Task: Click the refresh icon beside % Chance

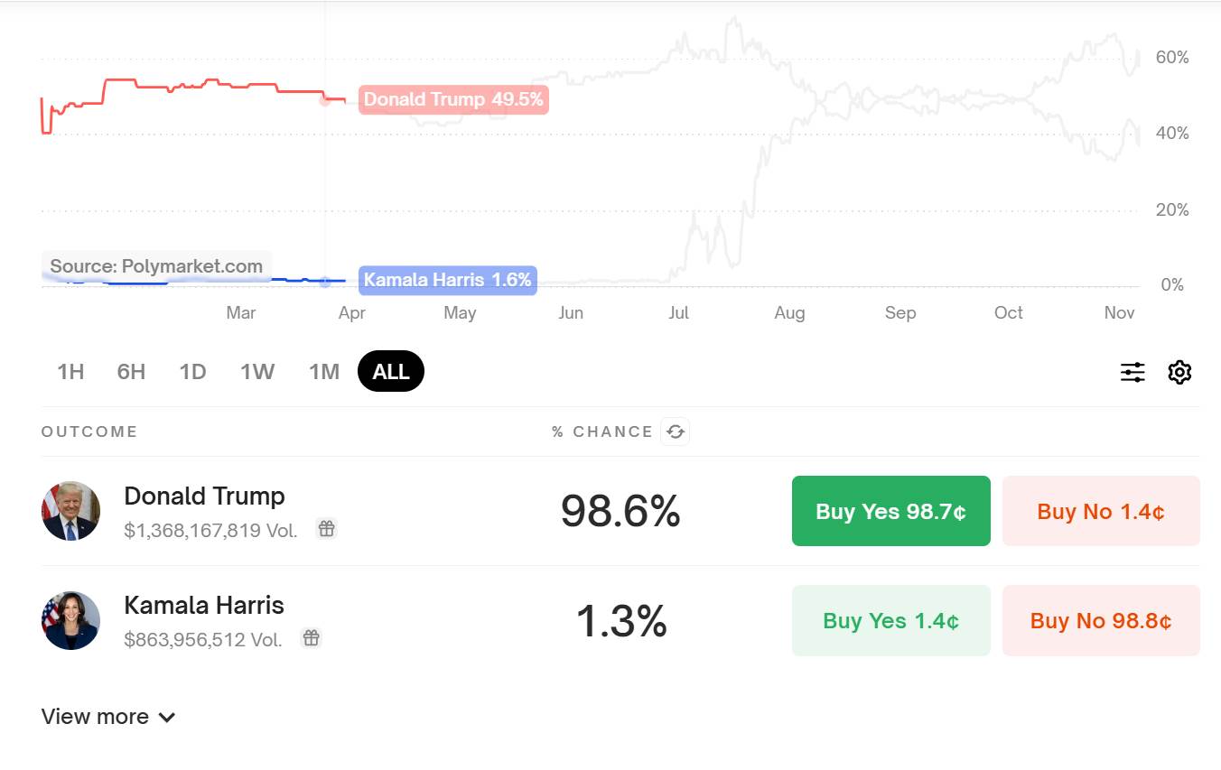Action: [676, 431]
